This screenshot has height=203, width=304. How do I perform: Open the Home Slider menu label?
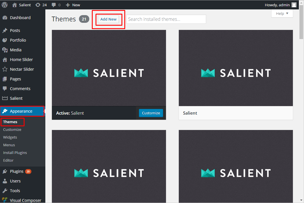click(x=21, y=60)
